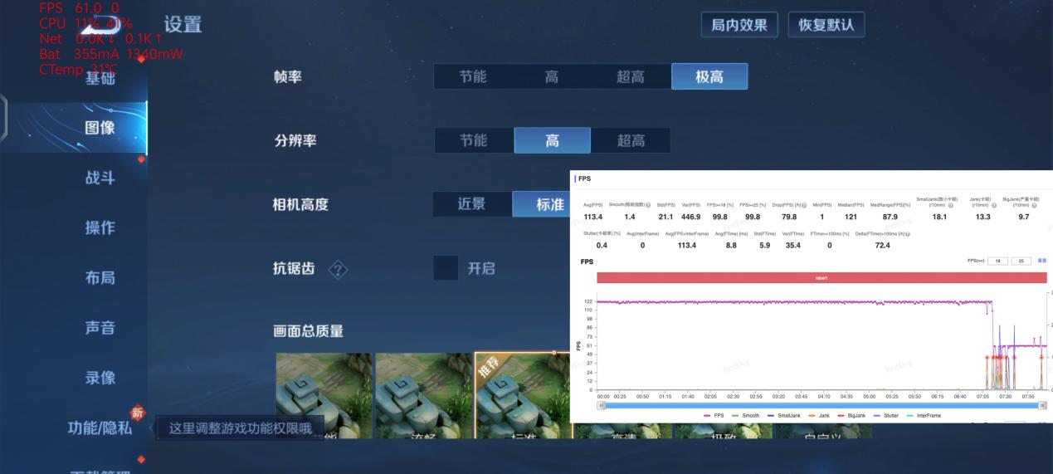Set 帧率 to 高
Screen dimensions: 1053x474
[551, 76]
